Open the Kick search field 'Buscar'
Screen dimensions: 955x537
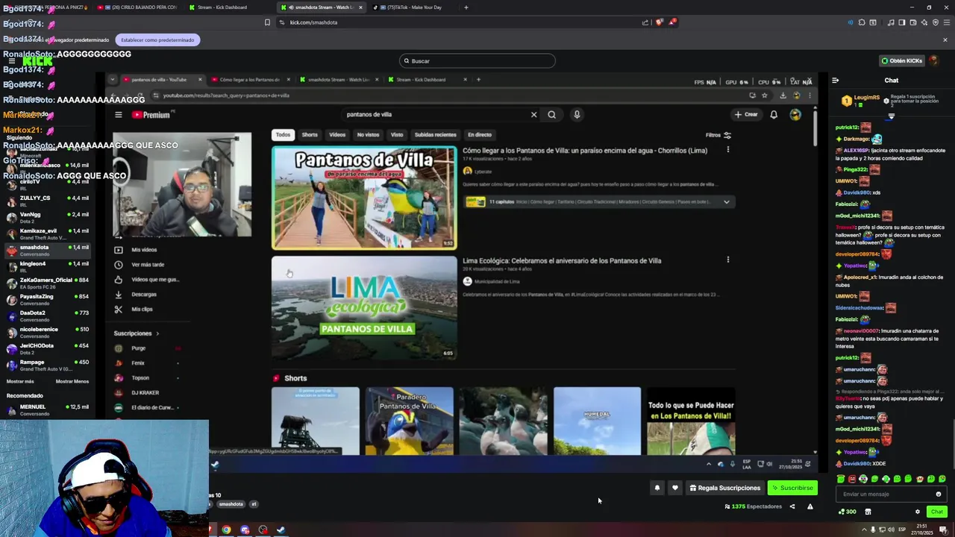click(477, 61)
